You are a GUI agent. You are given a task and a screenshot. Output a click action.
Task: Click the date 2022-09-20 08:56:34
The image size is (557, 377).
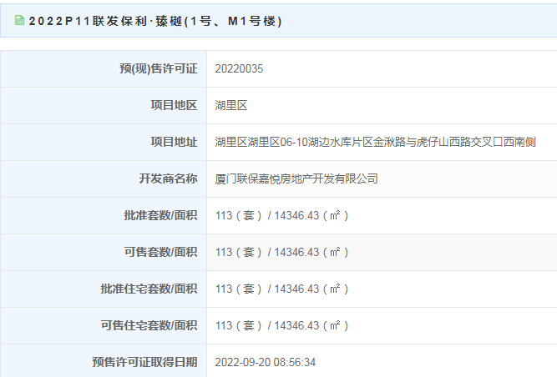click(x=266, y=362)
